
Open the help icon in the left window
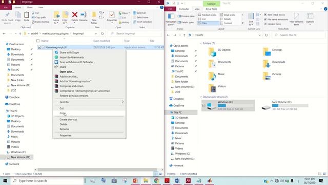point(162,7)
